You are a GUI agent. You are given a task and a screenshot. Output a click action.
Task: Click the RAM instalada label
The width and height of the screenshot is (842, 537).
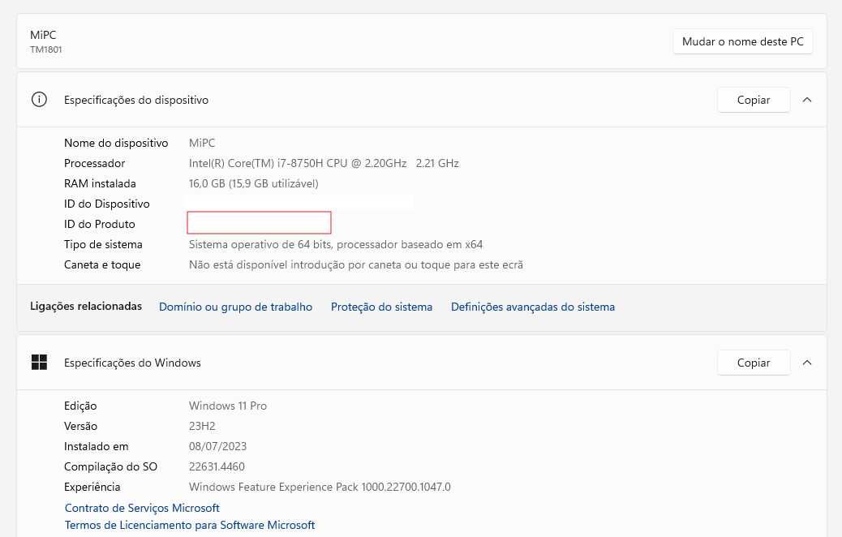click(x=100, y=183)
